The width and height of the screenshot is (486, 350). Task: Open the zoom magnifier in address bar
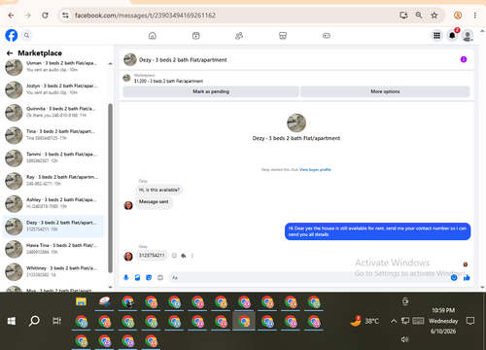coord(419,16)
